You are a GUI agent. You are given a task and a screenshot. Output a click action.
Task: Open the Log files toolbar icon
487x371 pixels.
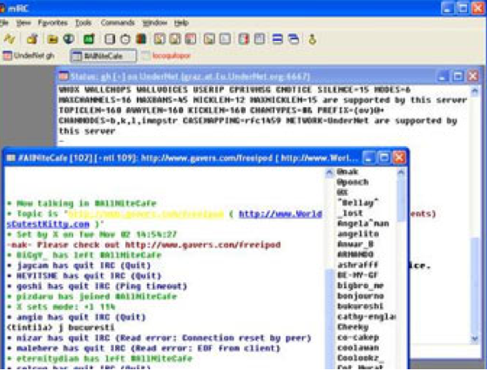coord(225,39)
